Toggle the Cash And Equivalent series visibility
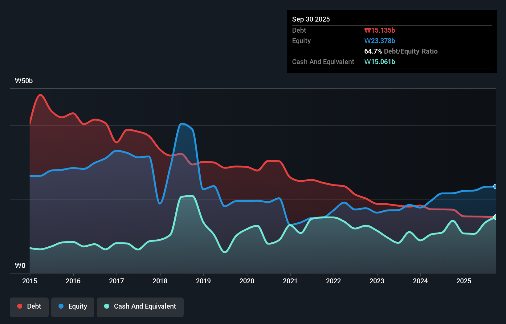Screen dimensions: 506x324 (x=140, y=306)
